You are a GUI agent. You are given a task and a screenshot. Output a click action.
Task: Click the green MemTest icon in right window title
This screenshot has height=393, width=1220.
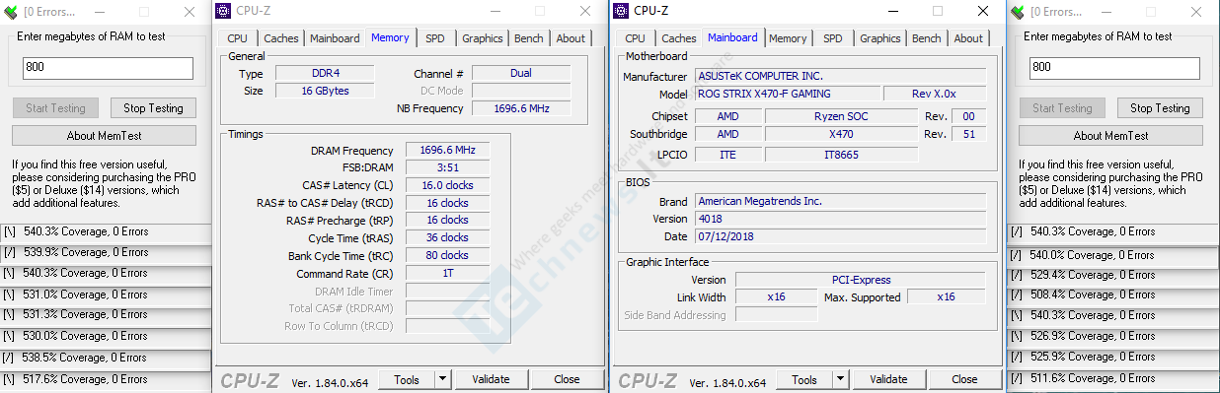pyautogui.click(x=1017, y=12)
